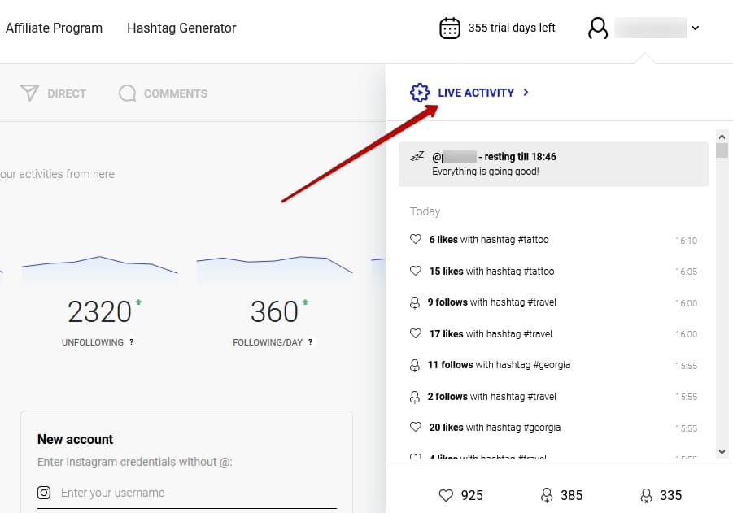Click the activity list scrollbar thumb
The image size is (733, 513).
coord(722,150)
